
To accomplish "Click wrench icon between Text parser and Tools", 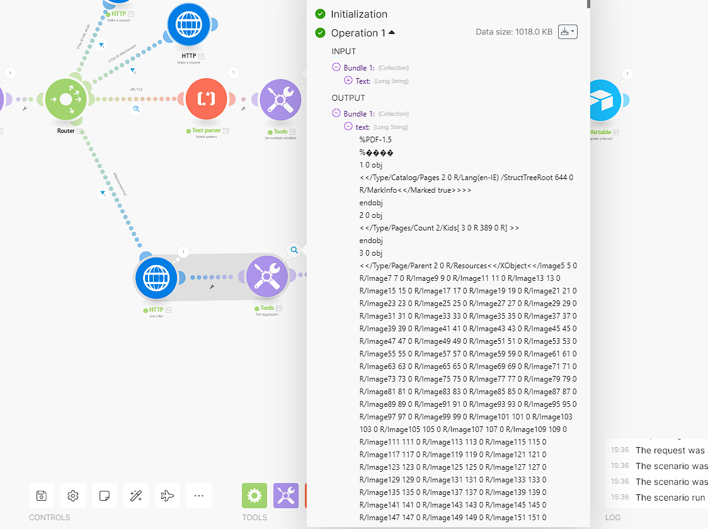I will pos(243,109).
